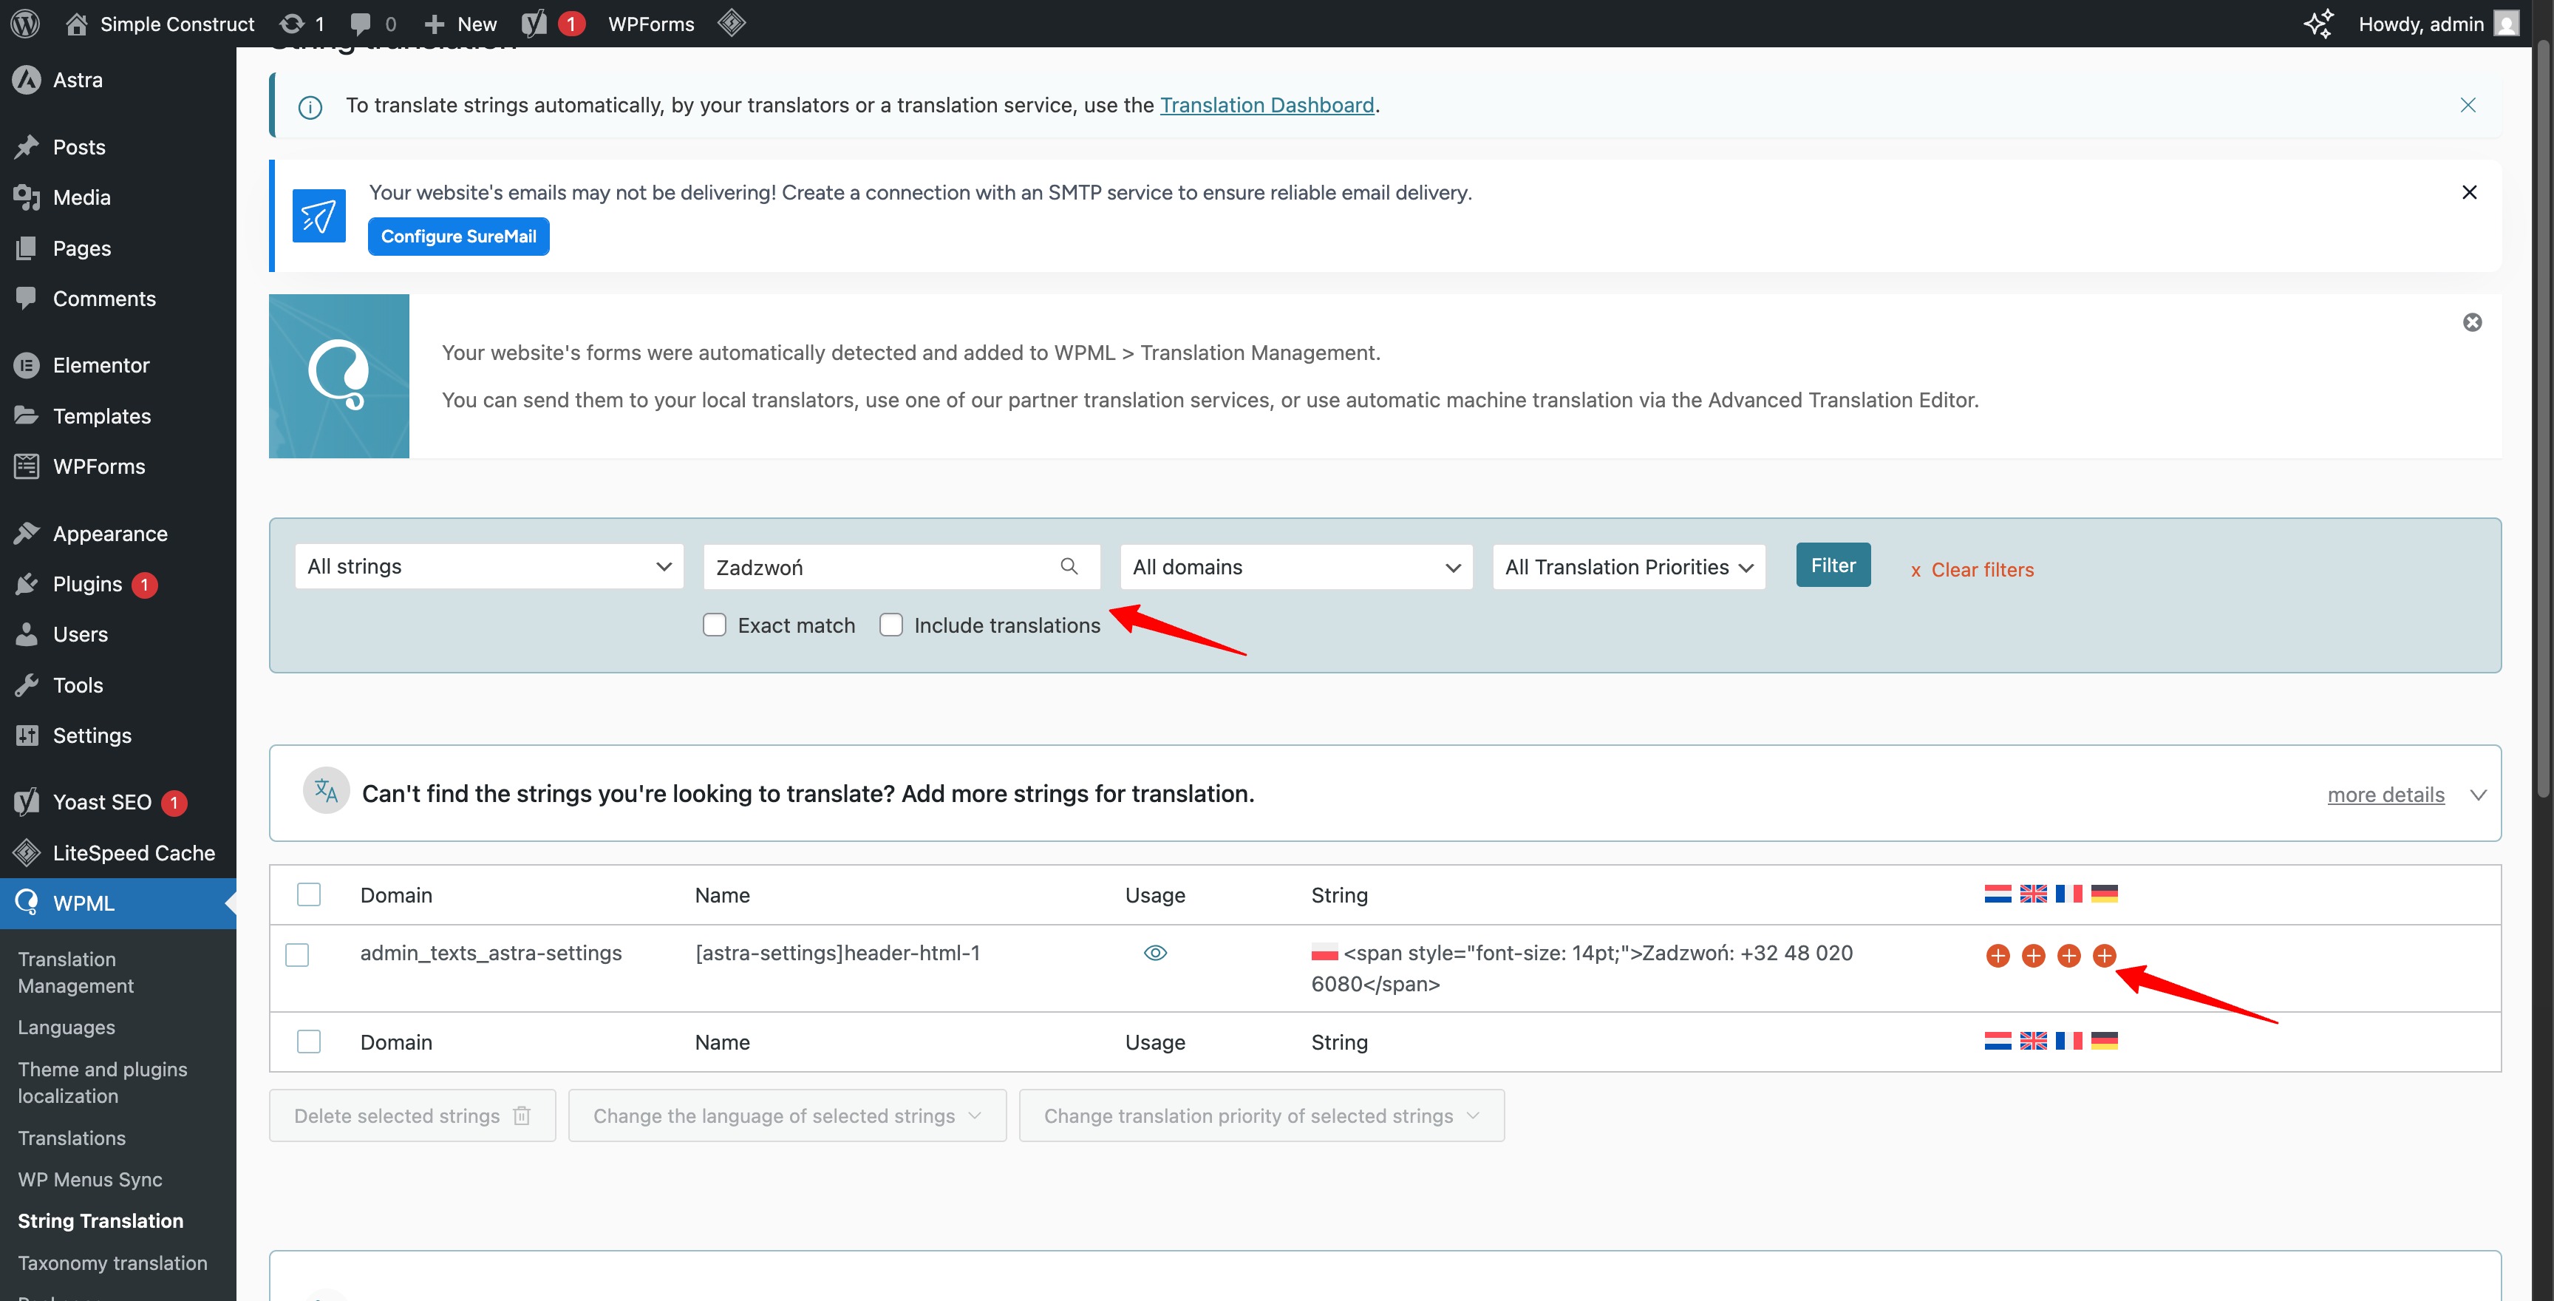The image size is (2554, 1301).
Task: Open the LiteSpeed diamond icon in the admin bar
Action: tap(732, 23)
